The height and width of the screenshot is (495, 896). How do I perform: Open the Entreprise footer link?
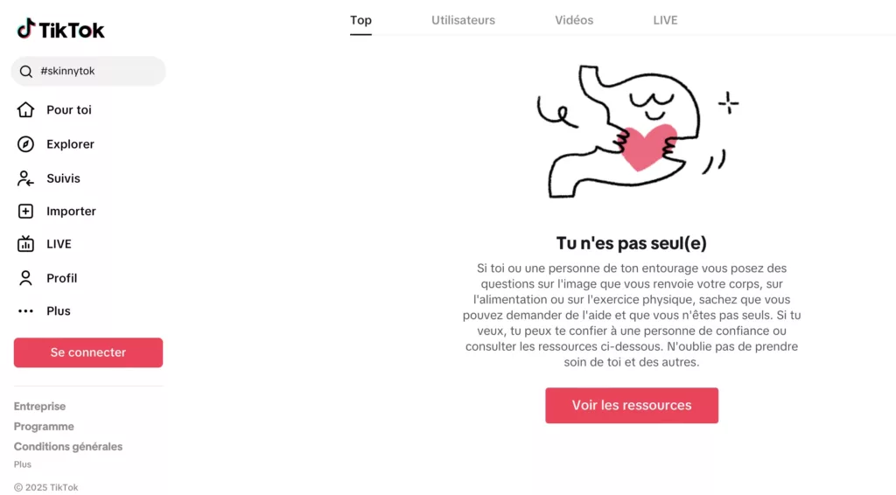pos(39,407)
